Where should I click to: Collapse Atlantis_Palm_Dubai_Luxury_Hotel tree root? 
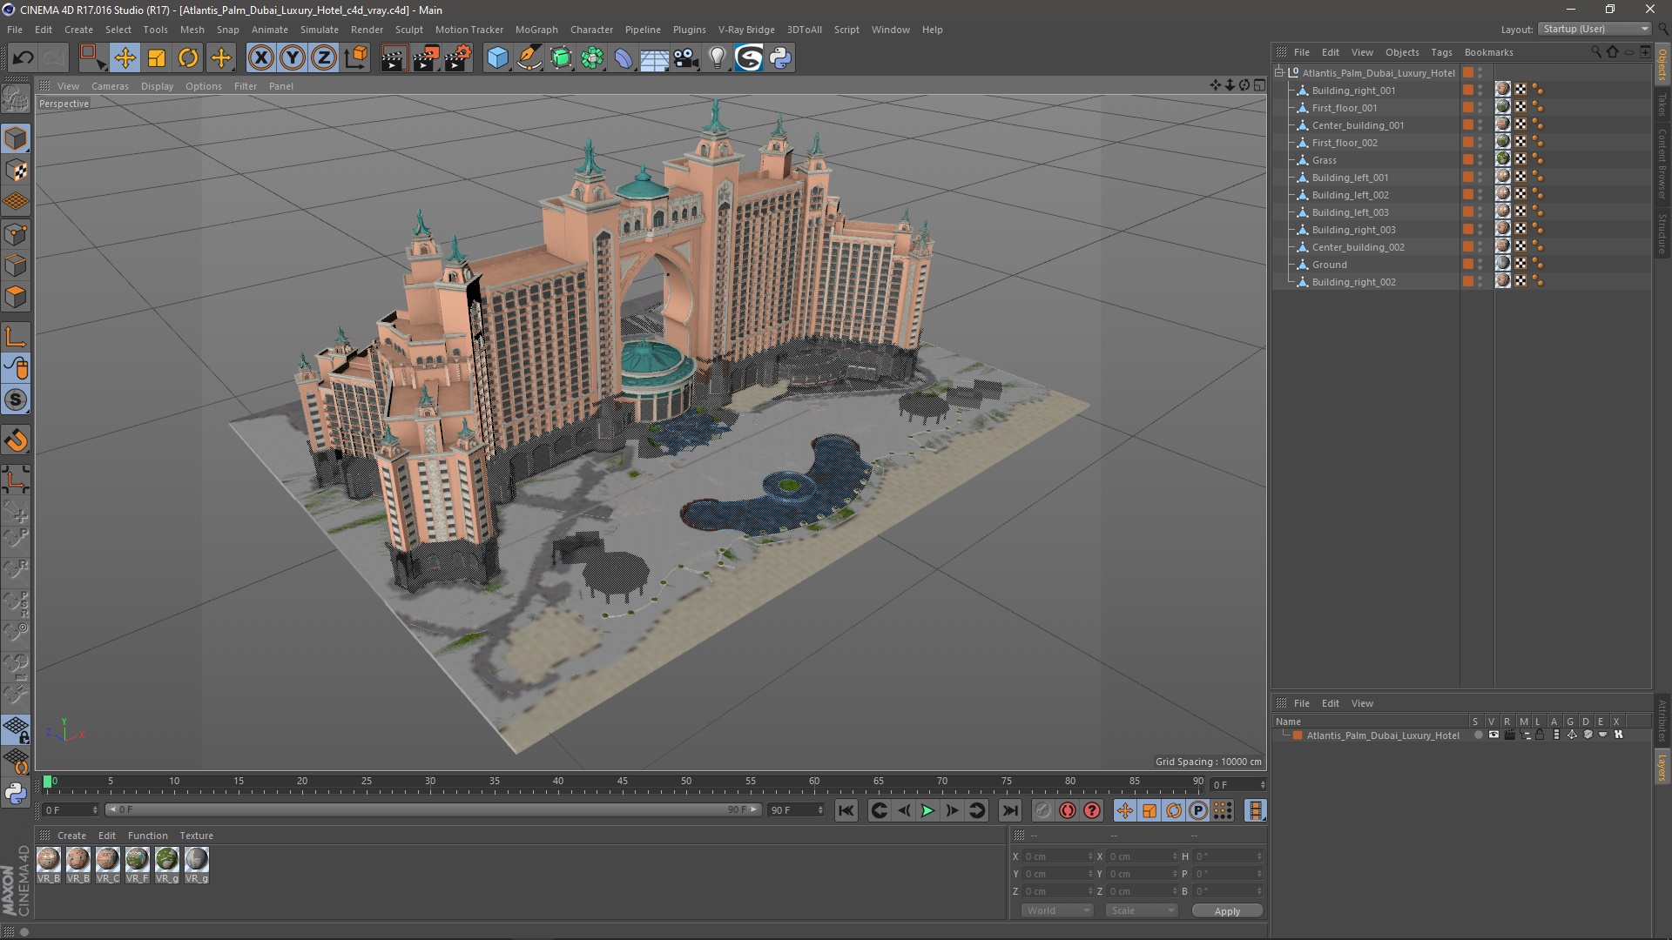coord(1279,73)
